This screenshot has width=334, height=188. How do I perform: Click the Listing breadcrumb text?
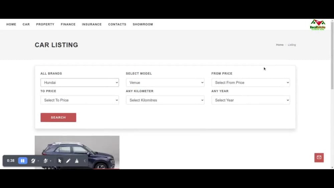[292, 45]
